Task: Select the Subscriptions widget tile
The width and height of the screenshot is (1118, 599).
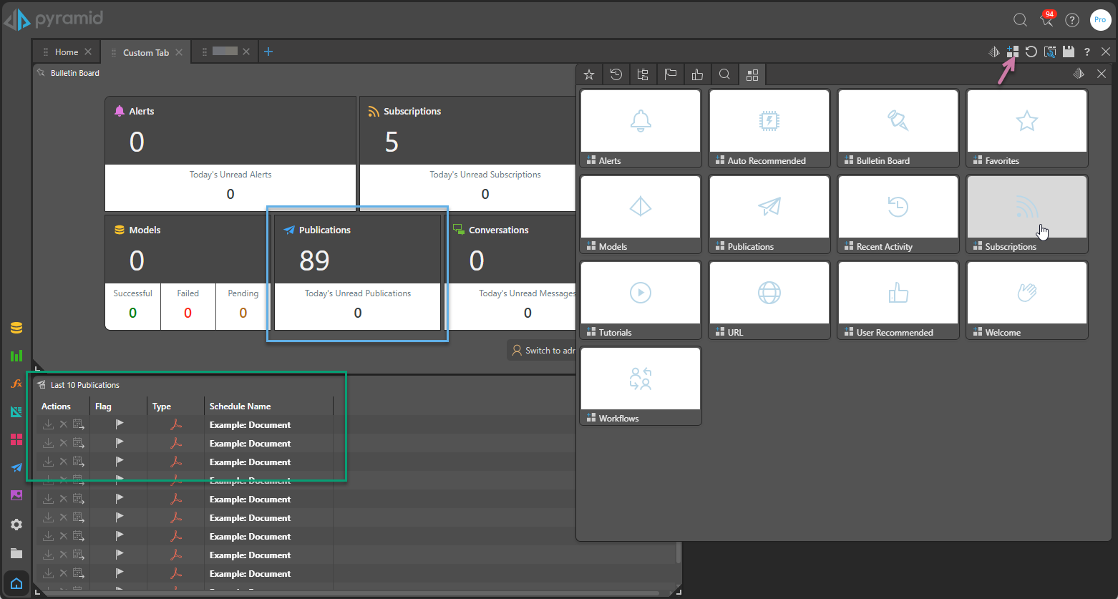Action: point(1026,214)
